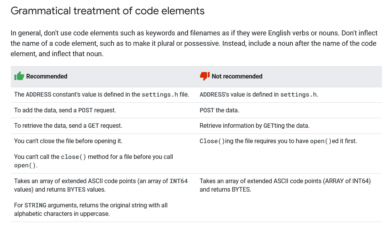Click the intro paragraph starting "In general, don't use code elements"
Image resolution: width=390 pixels, height=227 pixels.
[x=194, y=43]
